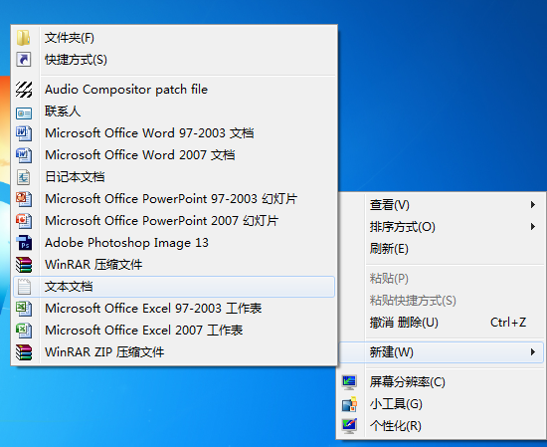Click the Word 97-2003 document icon
The image size is (547, 447).
[24, 133]
